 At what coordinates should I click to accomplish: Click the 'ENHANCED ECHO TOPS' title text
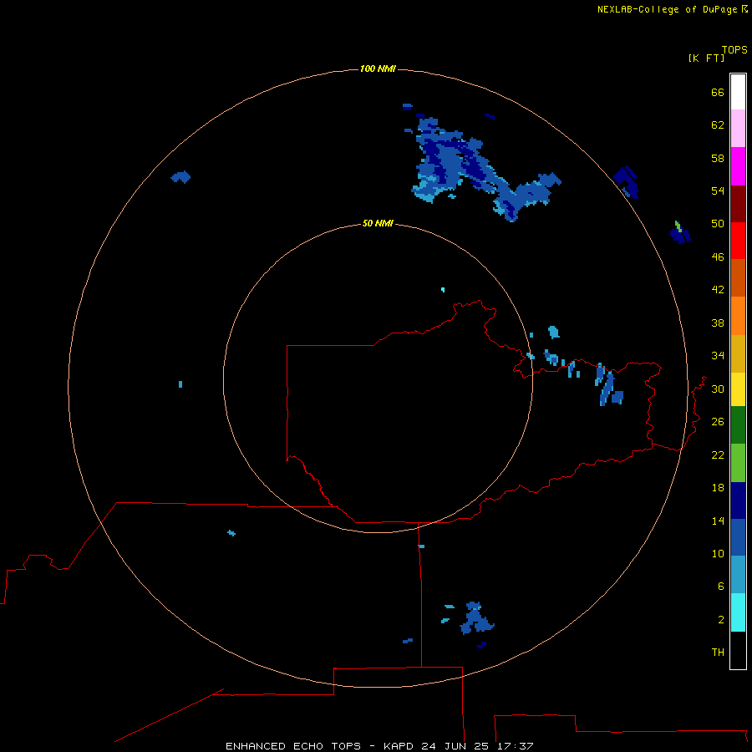(293, 746)
